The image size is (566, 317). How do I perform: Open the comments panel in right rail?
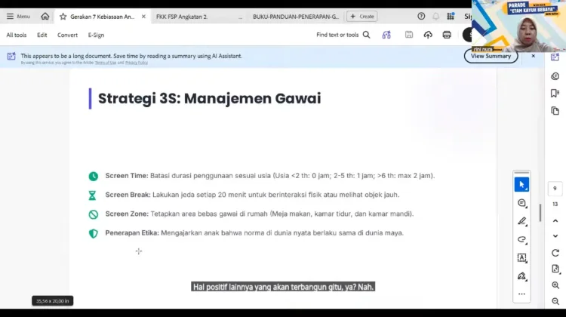[x=555, y=76]
